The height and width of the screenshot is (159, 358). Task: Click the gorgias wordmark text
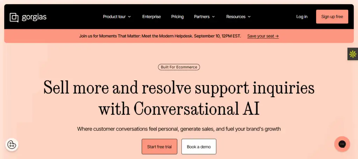tap(34, 17)
